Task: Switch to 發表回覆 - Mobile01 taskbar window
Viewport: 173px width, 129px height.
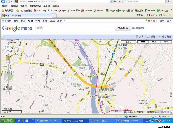Action: 48,121
